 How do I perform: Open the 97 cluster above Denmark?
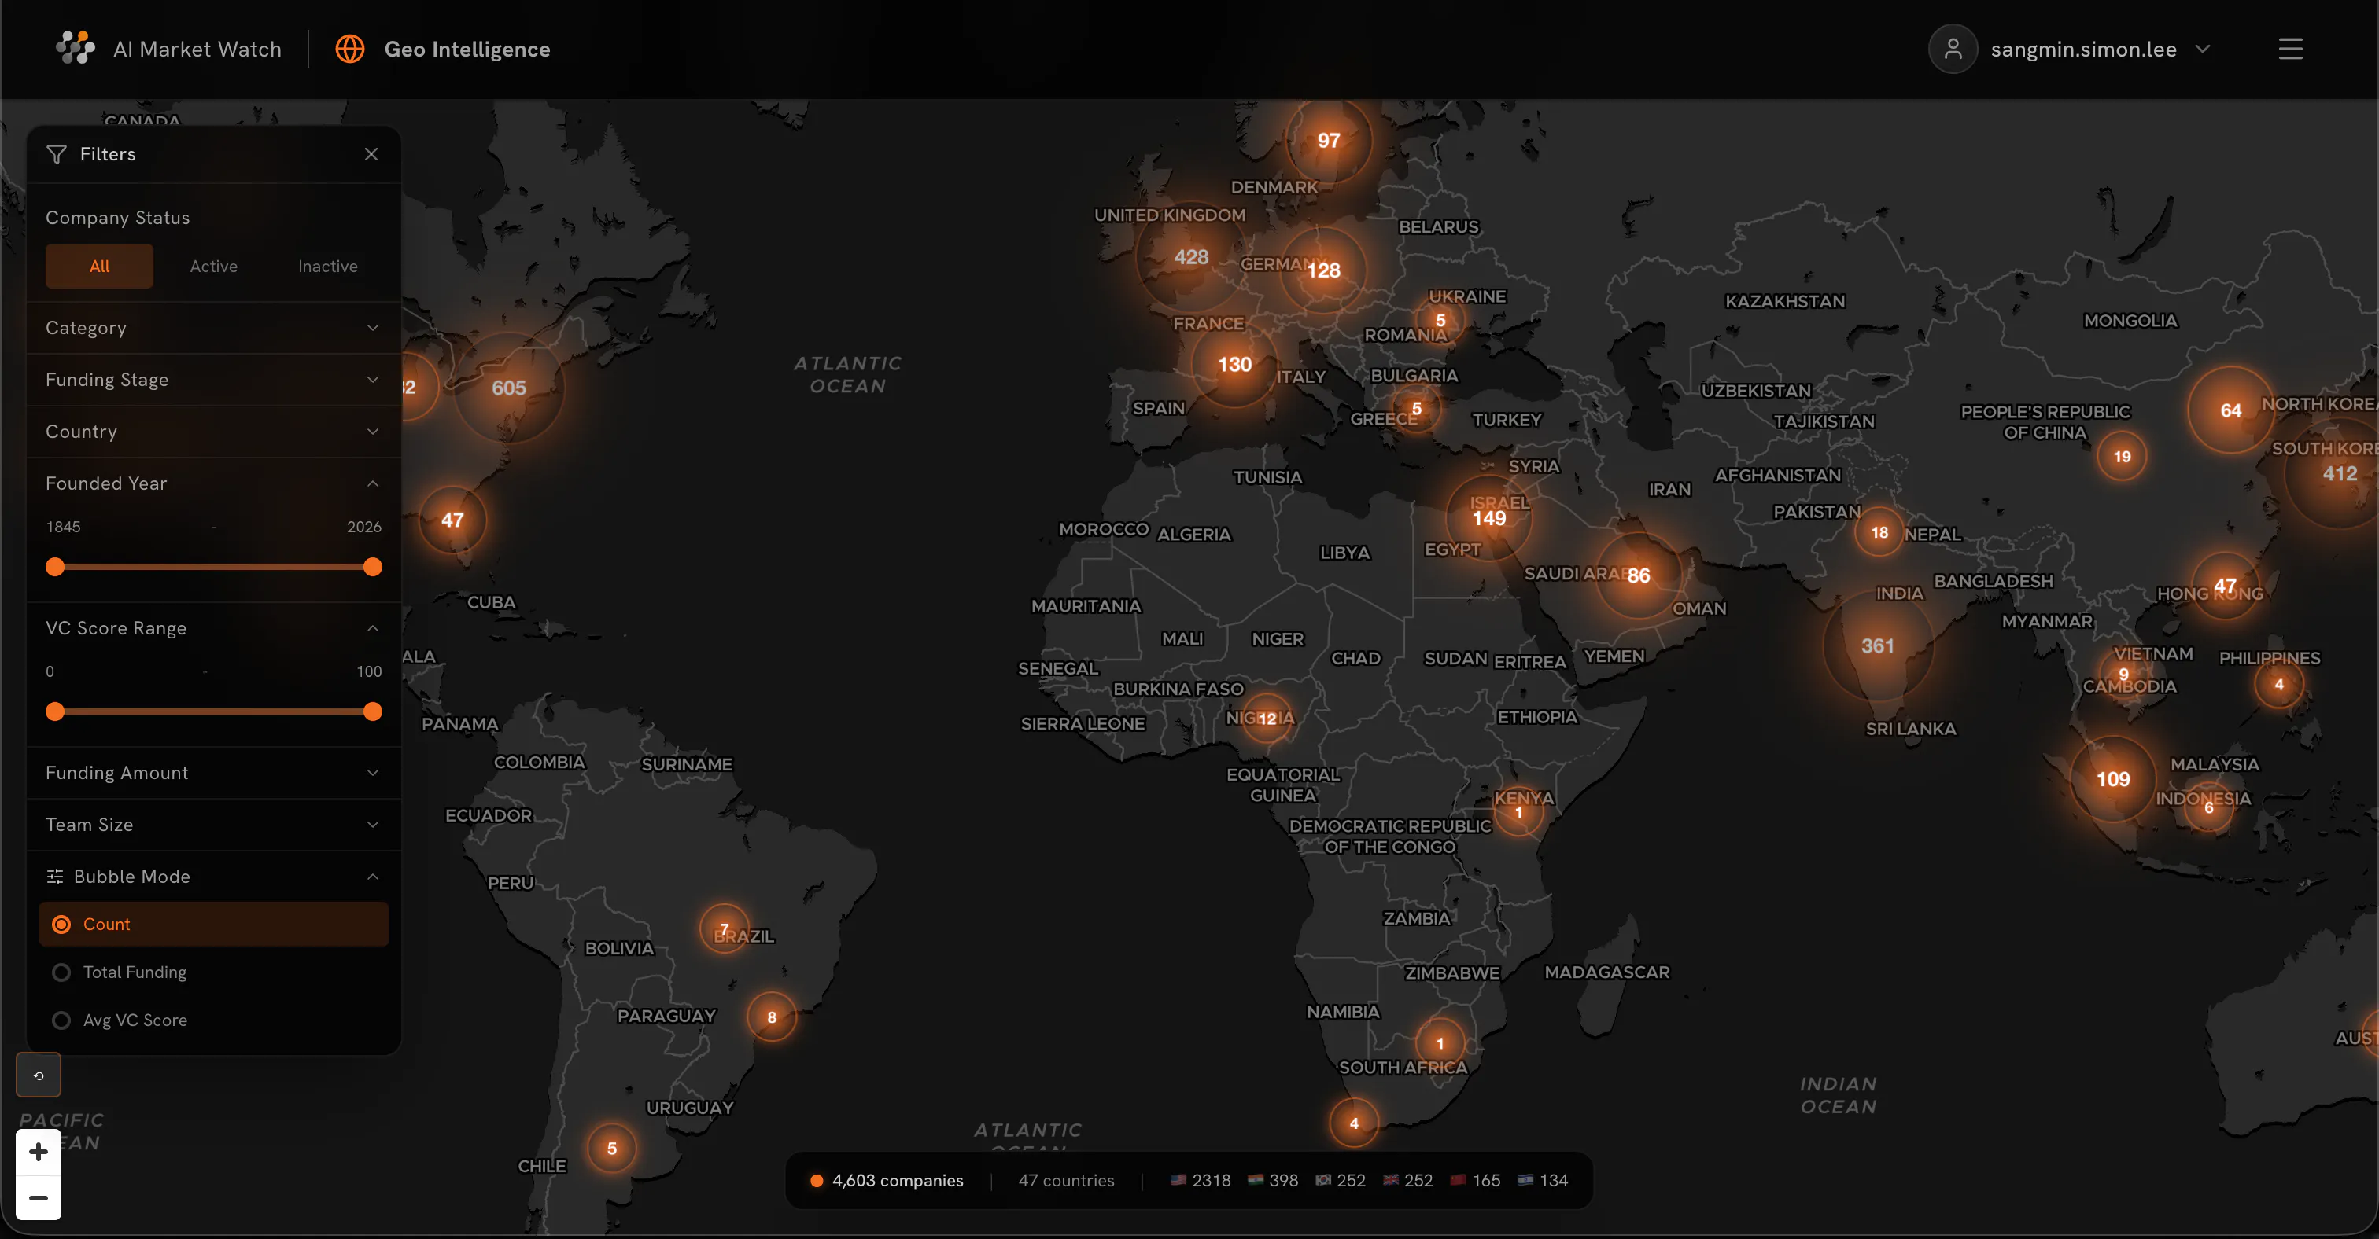pos(1329,140)
